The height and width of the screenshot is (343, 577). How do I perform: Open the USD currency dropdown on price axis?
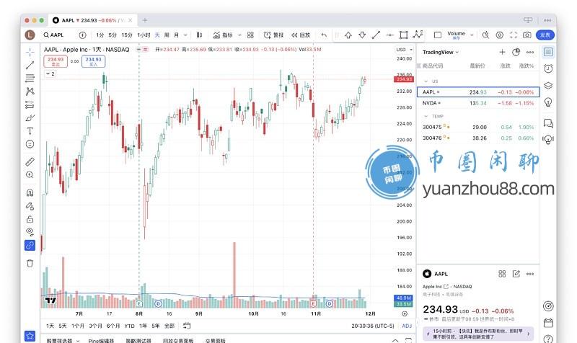click(402, 49)
